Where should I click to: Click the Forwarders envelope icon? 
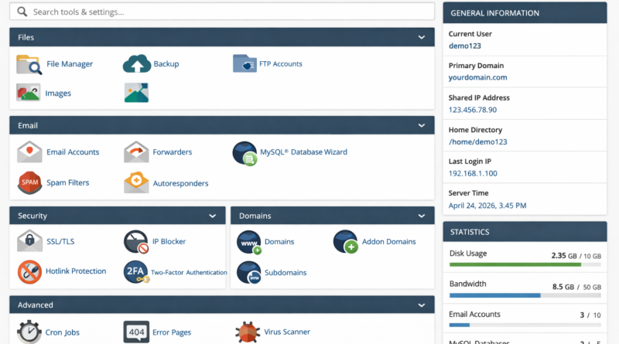point(136,152)
